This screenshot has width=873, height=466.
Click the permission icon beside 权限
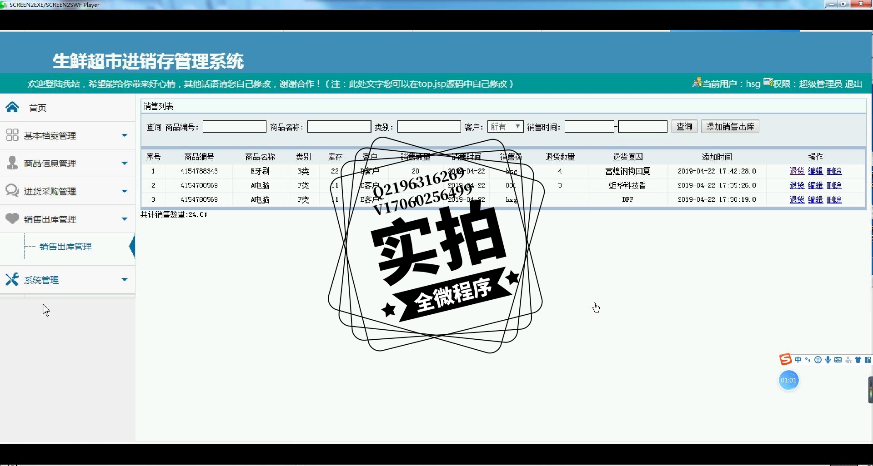[x=768, y=82]
